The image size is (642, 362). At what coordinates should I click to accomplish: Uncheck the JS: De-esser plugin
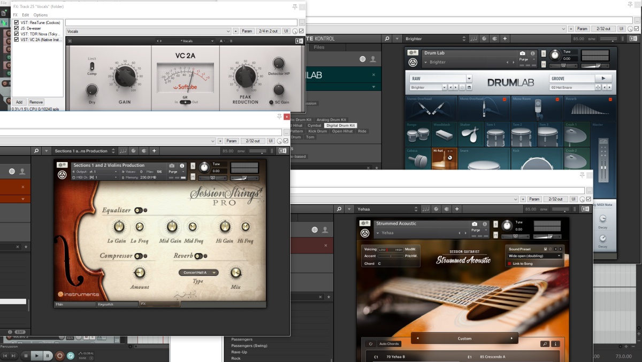pyautogui.click(x=17, y=28)
